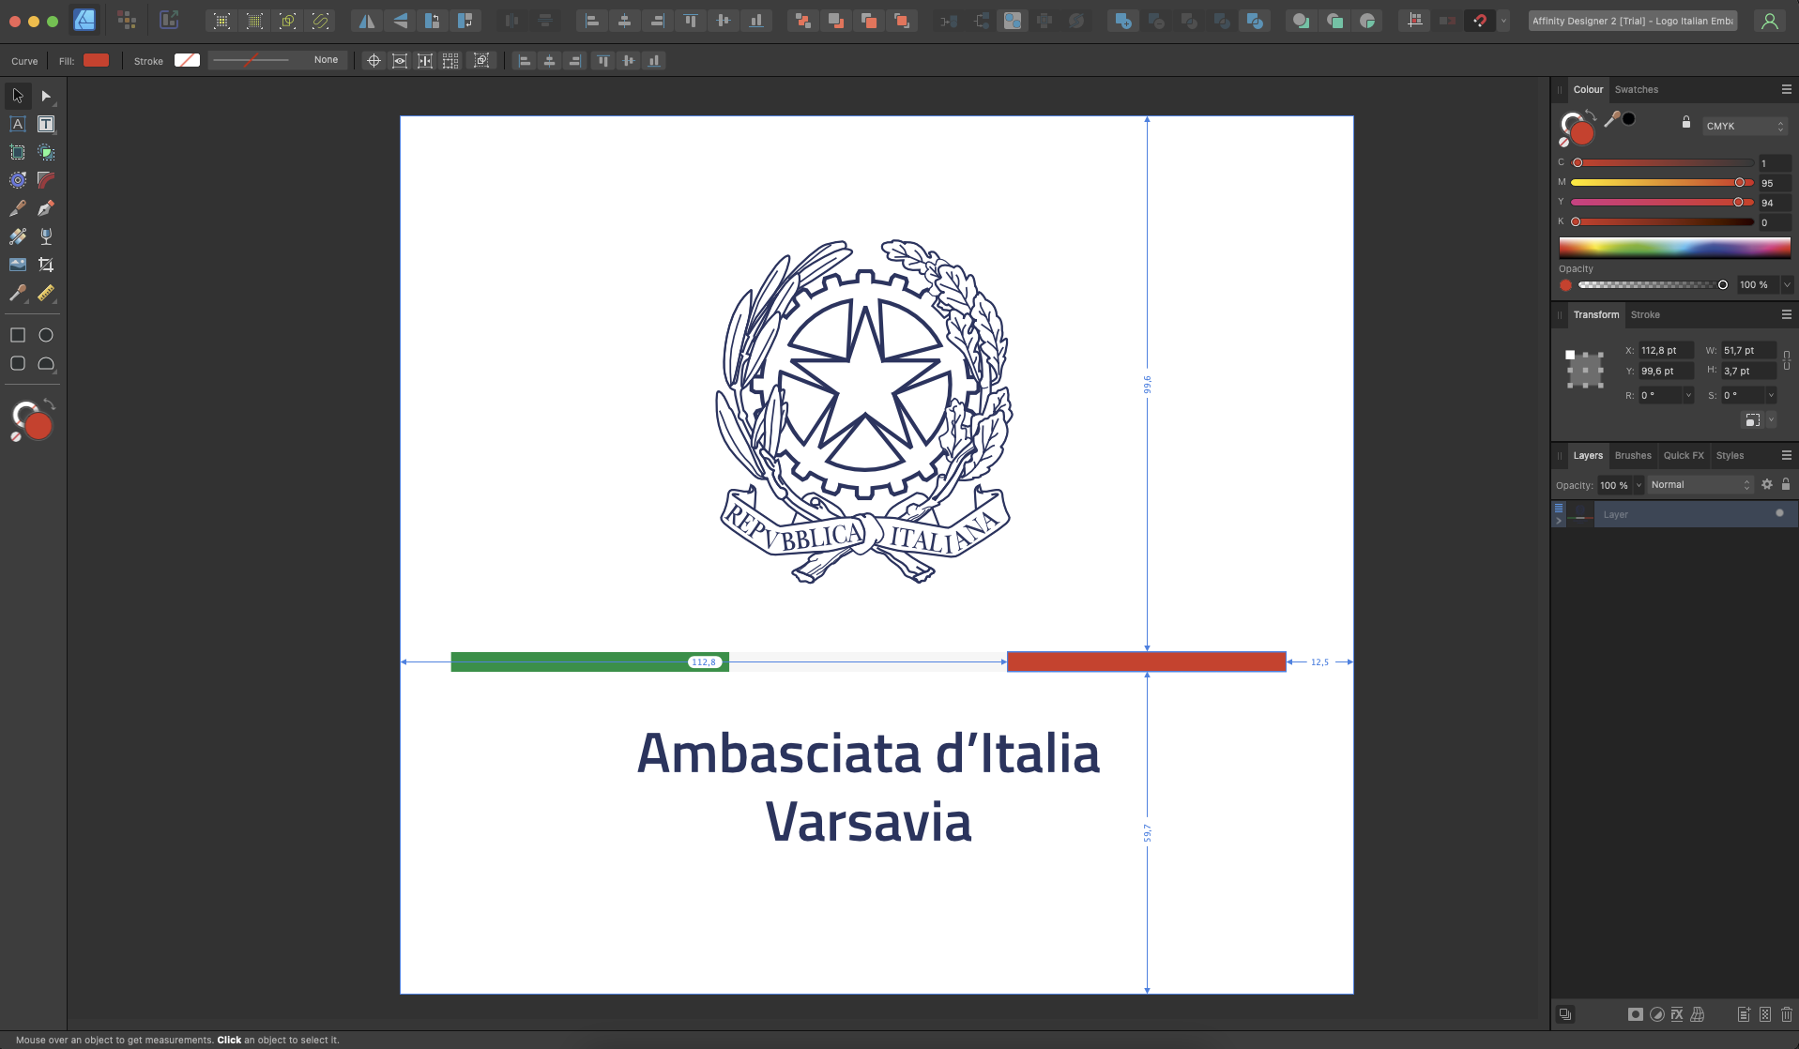Toggle the force pixel alignment button
Screen dimensions: 1799x1049
[1415, 21]
